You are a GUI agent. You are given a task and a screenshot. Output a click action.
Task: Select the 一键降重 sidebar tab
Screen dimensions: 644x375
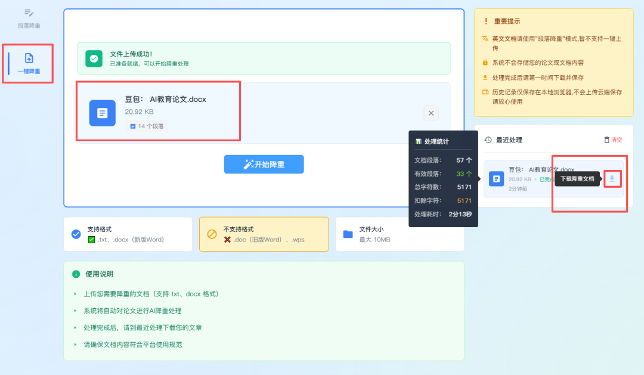[29, 64]
